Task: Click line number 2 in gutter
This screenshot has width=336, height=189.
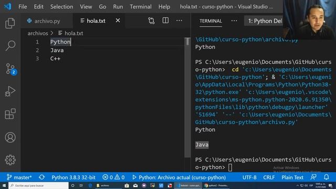Action: click(37, 50)
